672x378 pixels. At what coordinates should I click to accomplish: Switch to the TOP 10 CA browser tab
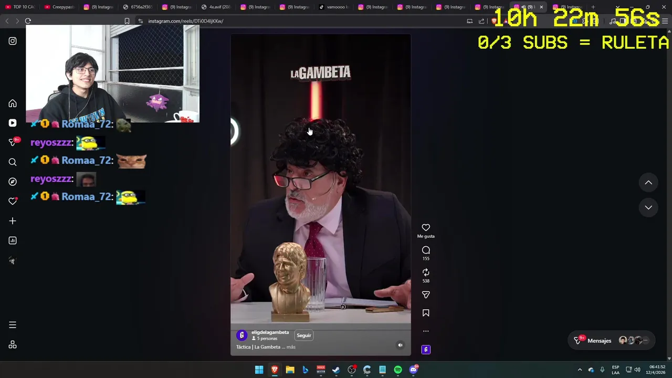tap(20, 7)
